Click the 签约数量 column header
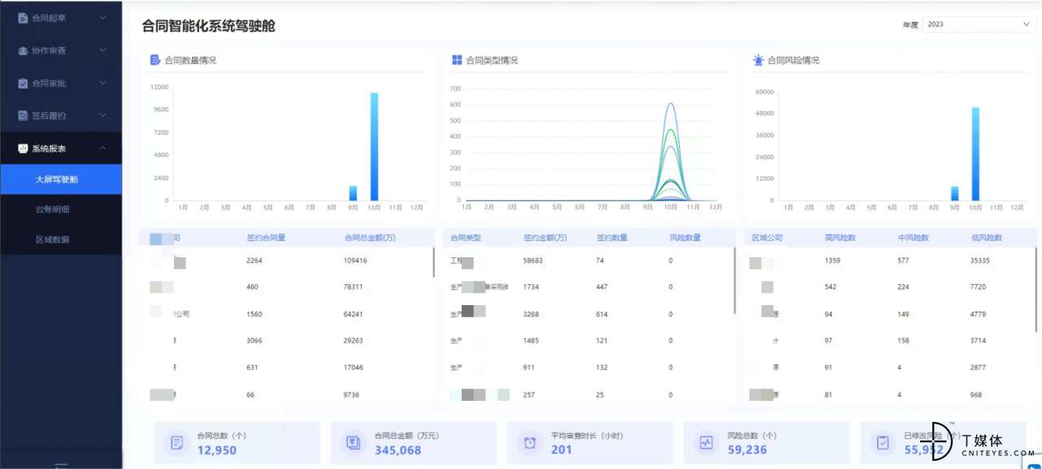The height and width of the screenshot is (469, 1042). coord(612,238)
